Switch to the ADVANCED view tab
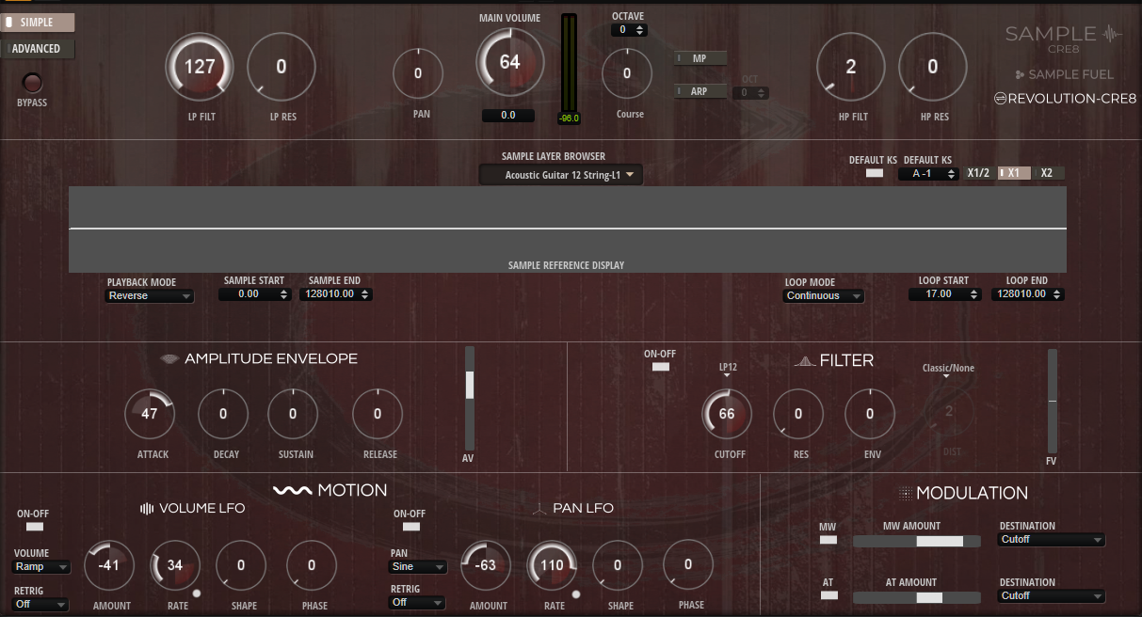 (x=38, y=49)
